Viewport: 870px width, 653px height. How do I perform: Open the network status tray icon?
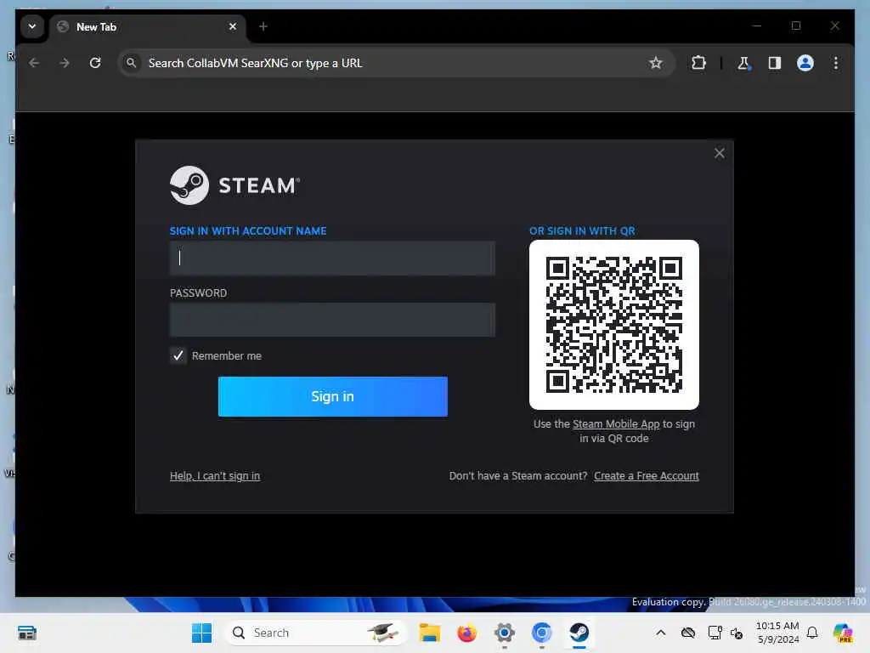[x=715, y=633]
